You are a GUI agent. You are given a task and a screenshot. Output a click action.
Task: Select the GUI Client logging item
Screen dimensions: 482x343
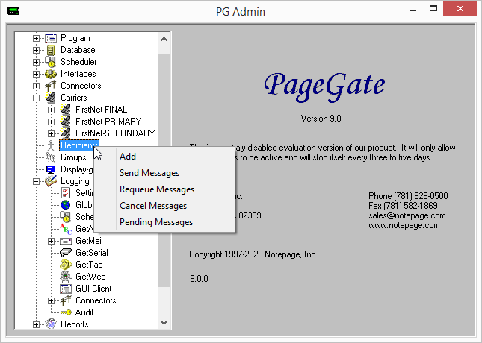click(x=93, y=289)
